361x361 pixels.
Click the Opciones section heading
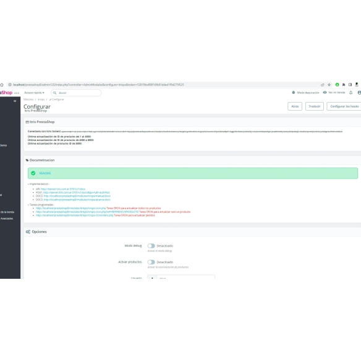tap(39, 232)
